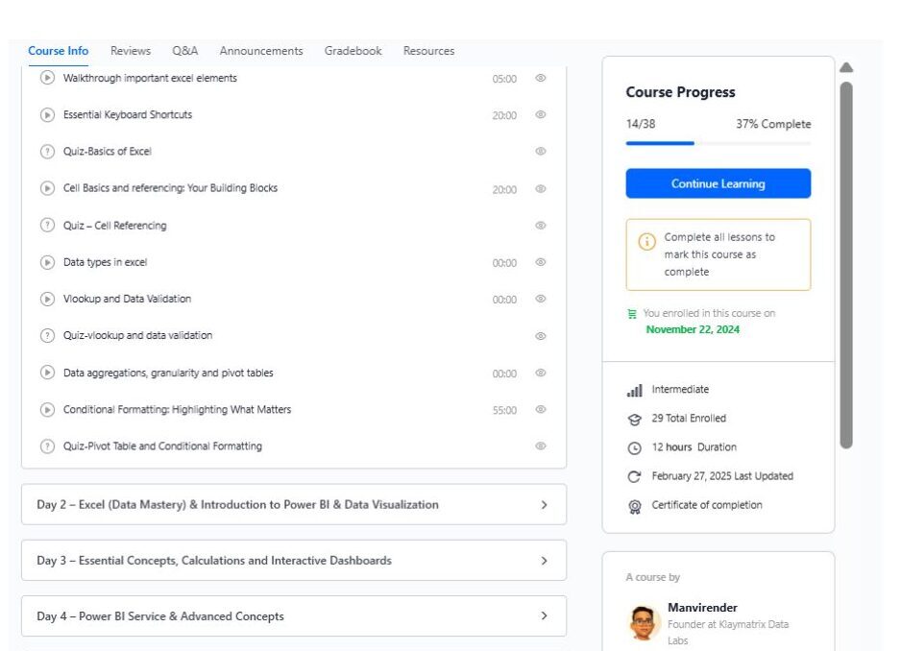This screenshot has height=651, width=901.
Task: Click the 37% Complete label
Action: coord(773,124)
